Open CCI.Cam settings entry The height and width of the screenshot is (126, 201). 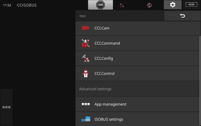pyautogui.click(x=138, y=28)
